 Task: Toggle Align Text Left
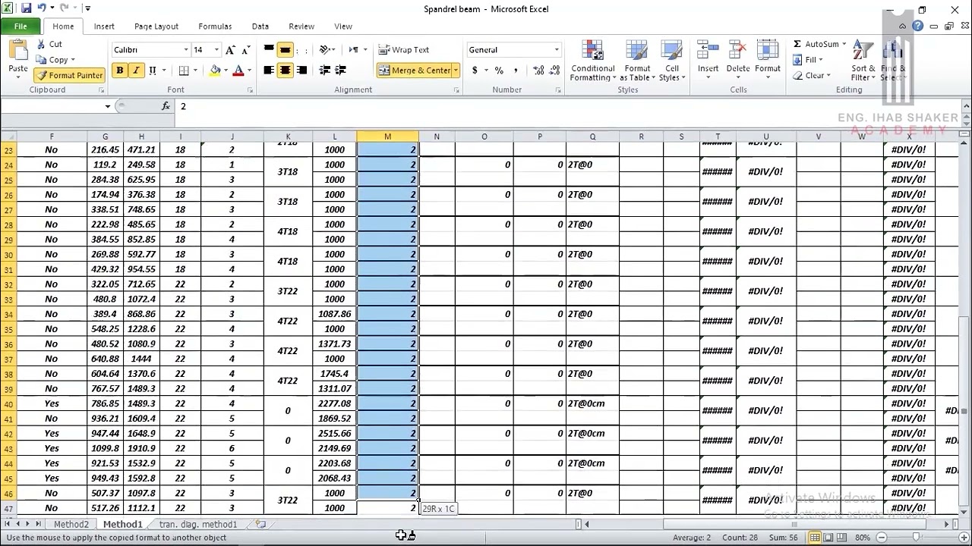[269, 71]
